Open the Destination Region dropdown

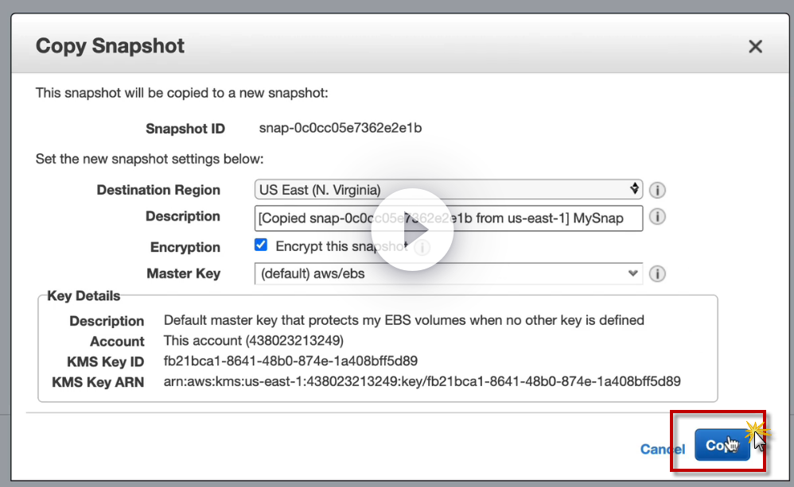(449, 190)
